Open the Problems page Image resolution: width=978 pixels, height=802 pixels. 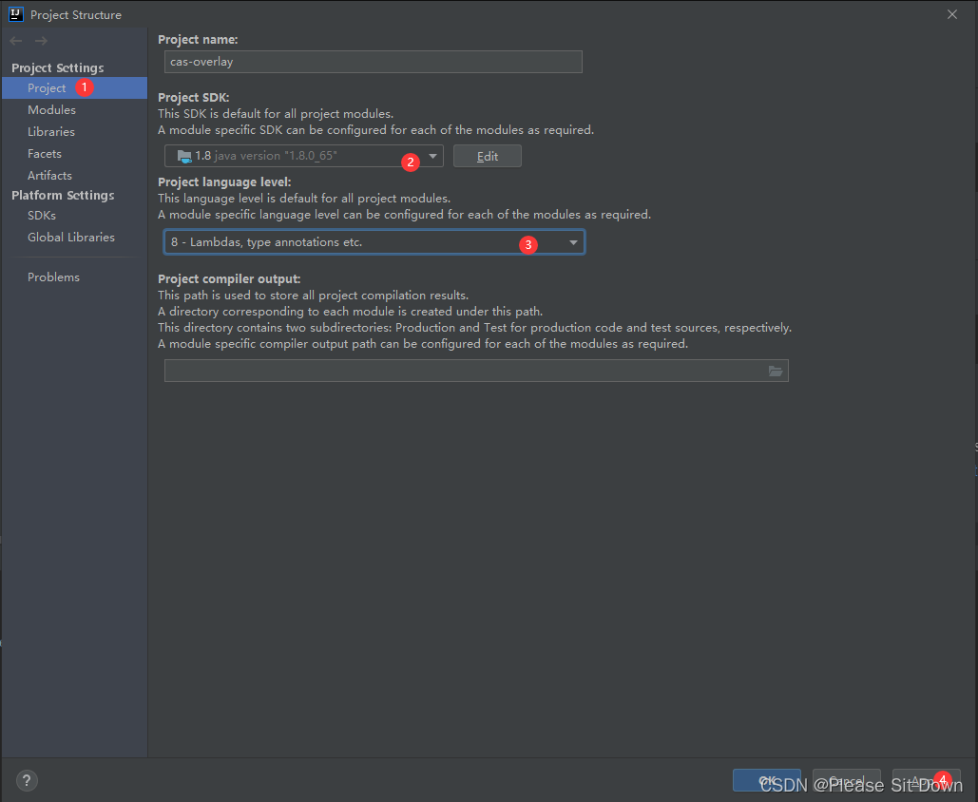click(53, 277)
